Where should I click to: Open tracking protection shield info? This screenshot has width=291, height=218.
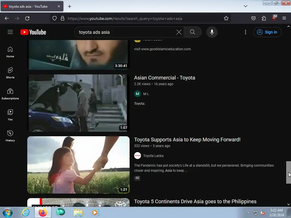click(x=54, y=18)
